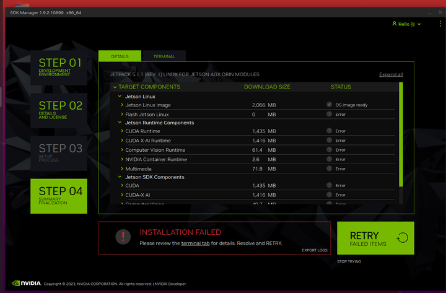
Task: Expand the CUDA Runtime row
Action: (122, 131)
